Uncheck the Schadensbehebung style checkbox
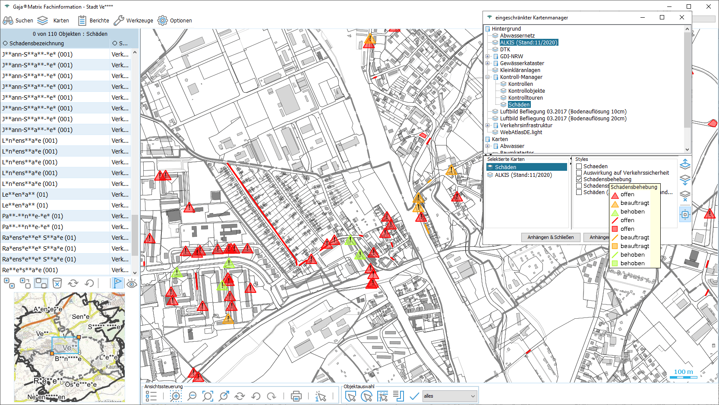Viewport: 719px width, 405px height. click(579, 179)
